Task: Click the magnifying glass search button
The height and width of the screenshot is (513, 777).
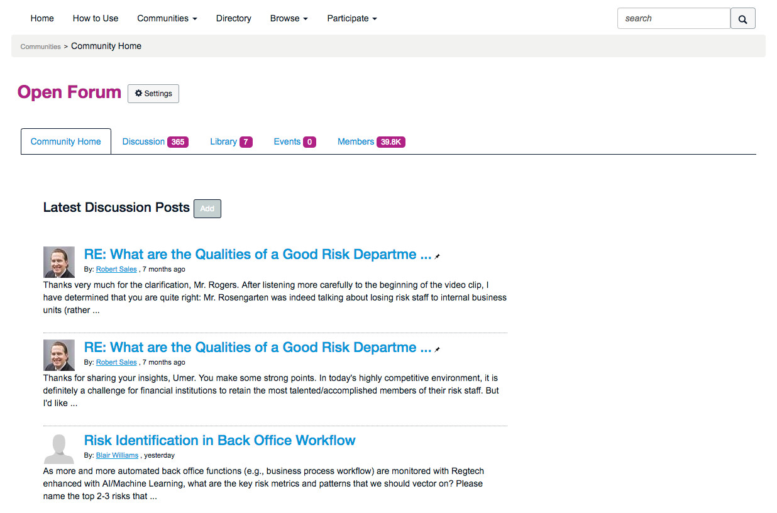Action: point(742,19)
